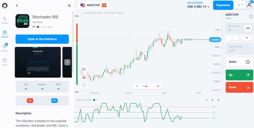Viewport: 254px width, 128px height.
Task: Go back with the left arrow
Action: click(x=17, y=5)
